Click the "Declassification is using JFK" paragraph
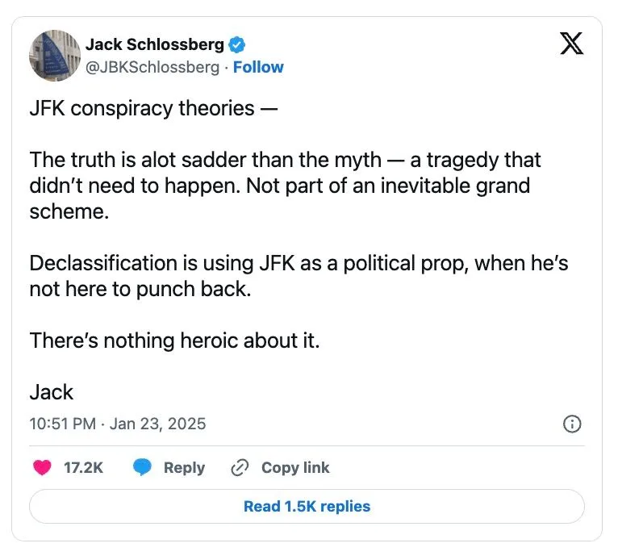 click(x=299, y=275)
